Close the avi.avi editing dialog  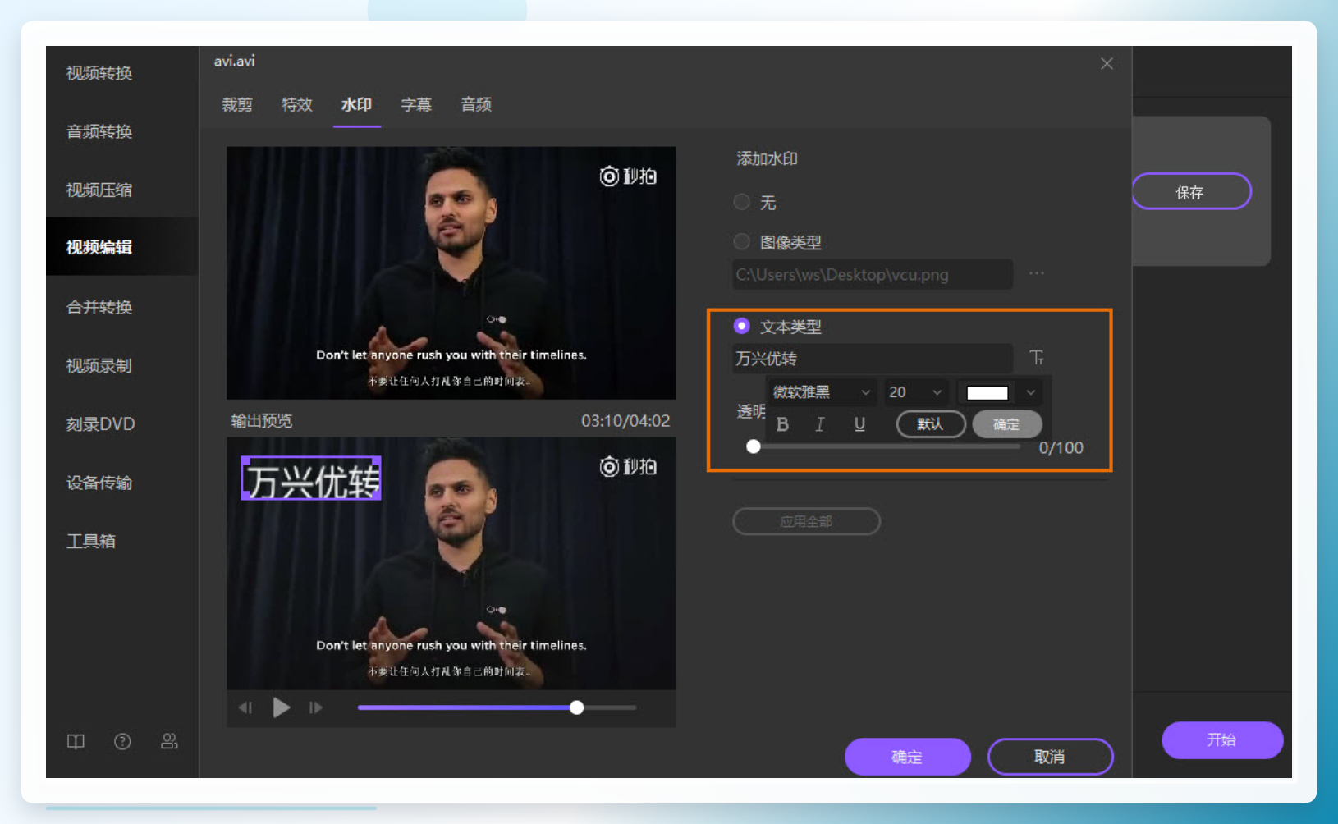coord(1107,64)
